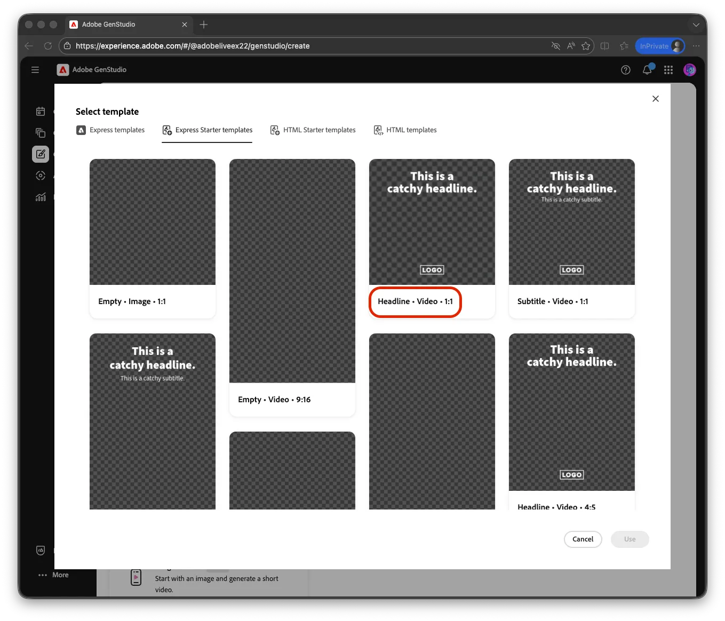
Task: Click the 'Subtitle • Video • 1:1' label
Action: pos(553,301)
